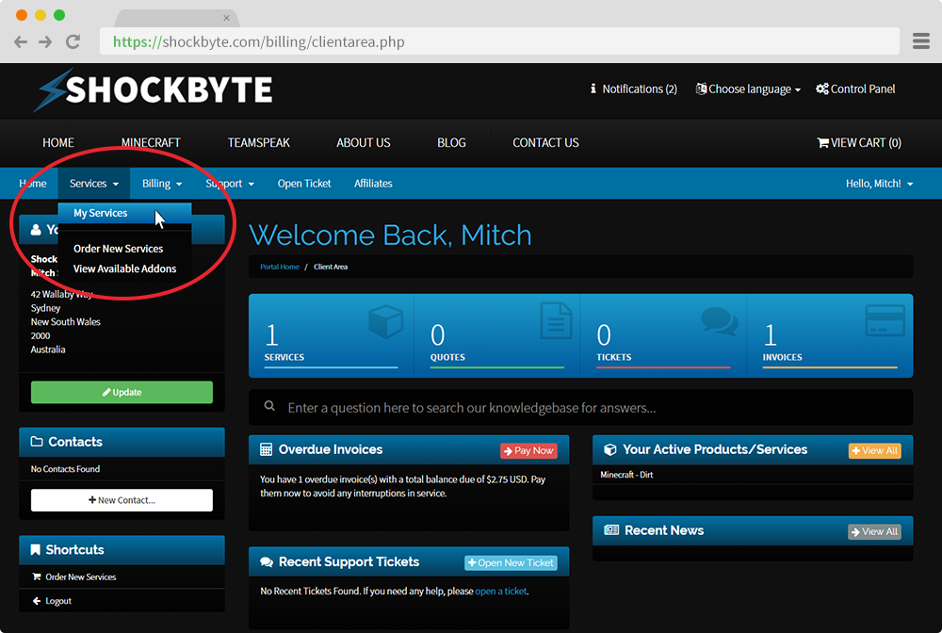Go to HOME in main navigation

click(58, 143)
